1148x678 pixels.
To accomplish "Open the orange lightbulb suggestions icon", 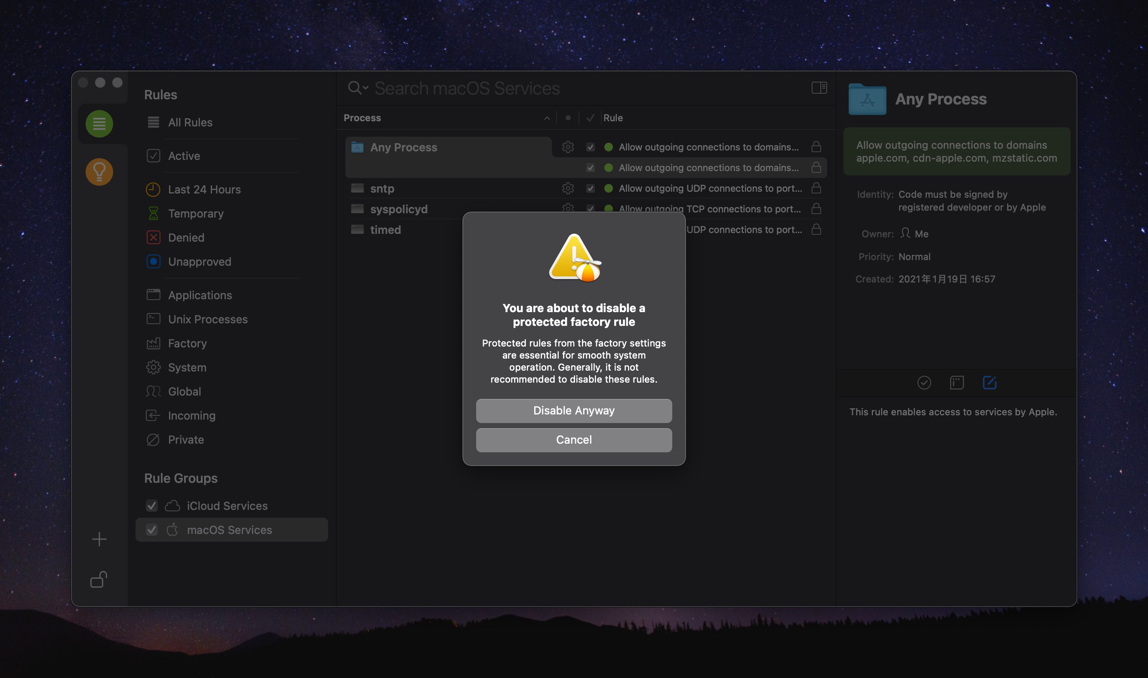I will pos(99,172).
